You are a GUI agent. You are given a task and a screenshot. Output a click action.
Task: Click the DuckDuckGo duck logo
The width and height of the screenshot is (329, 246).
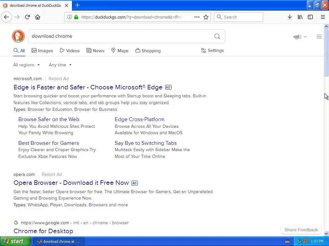[18, 36]
